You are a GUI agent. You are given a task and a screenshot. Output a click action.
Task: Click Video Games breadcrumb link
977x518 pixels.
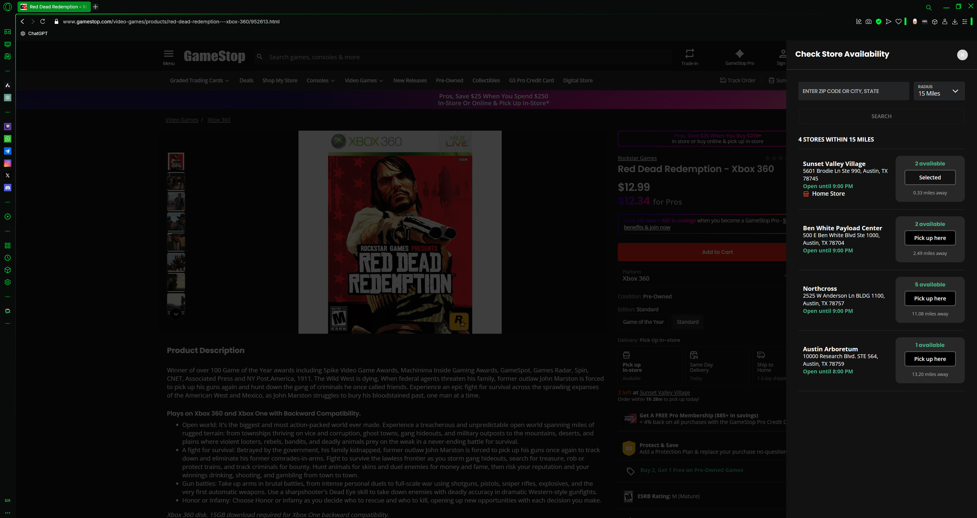click(x=181, y=120)
